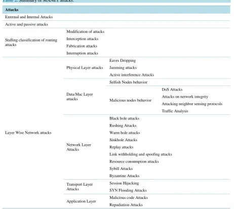Viewport: 234px width, 209px height.
Task: Click 'Traffic Analysis' entry
Action: click(175, 111)
